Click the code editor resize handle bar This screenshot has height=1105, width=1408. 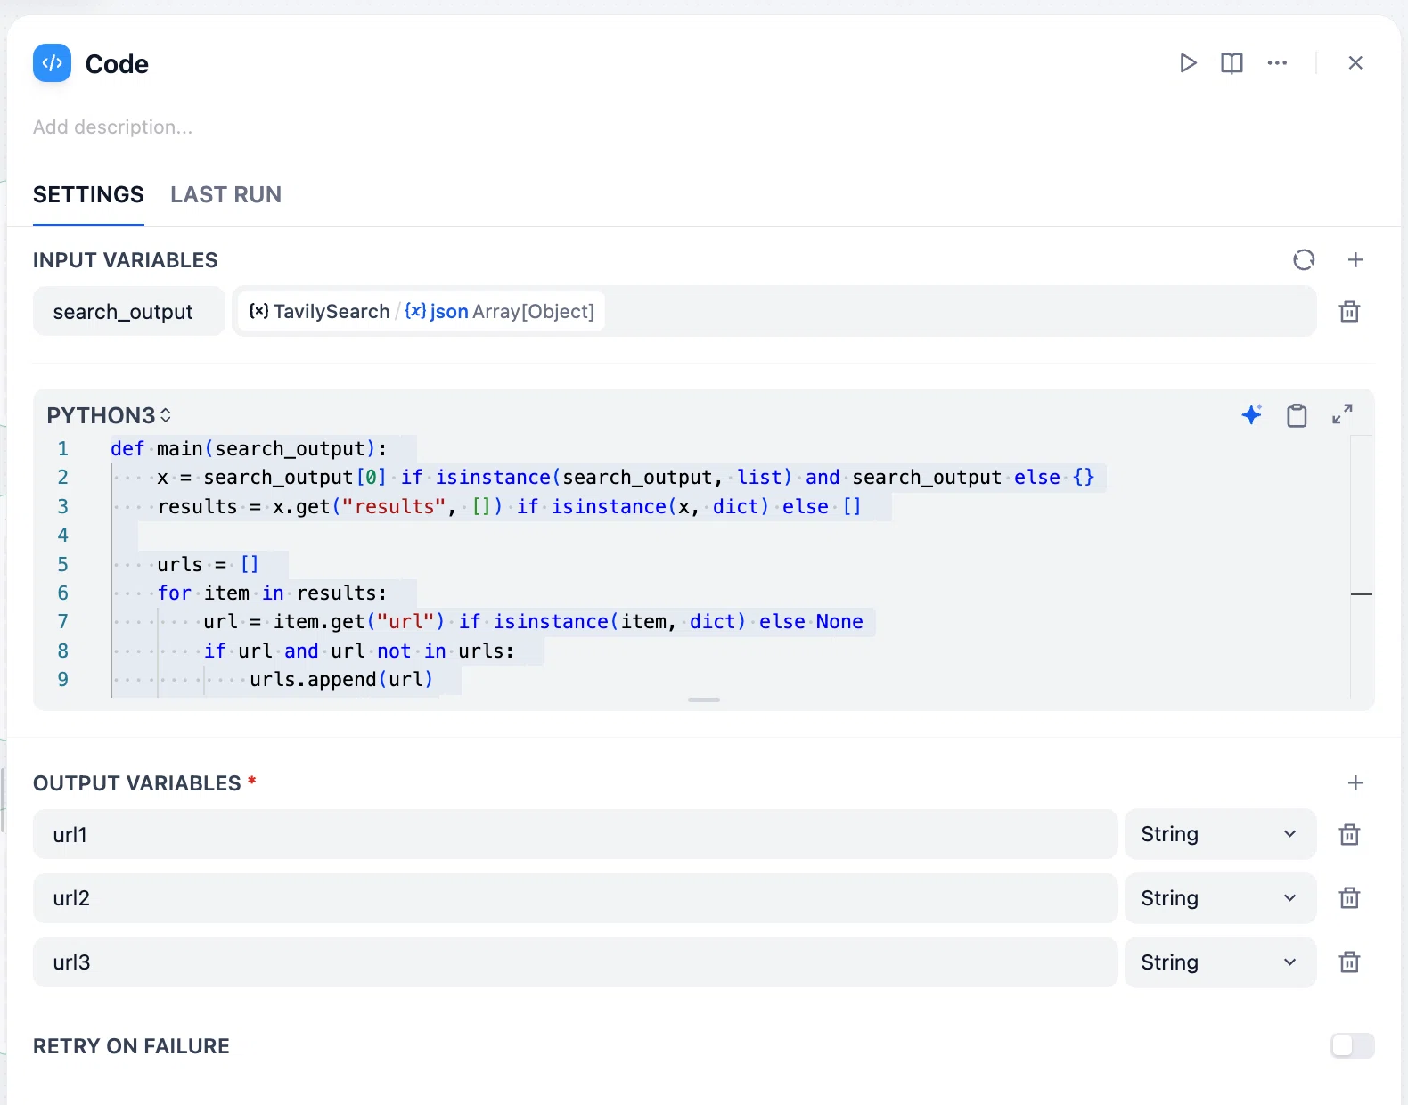click(704, 700)
